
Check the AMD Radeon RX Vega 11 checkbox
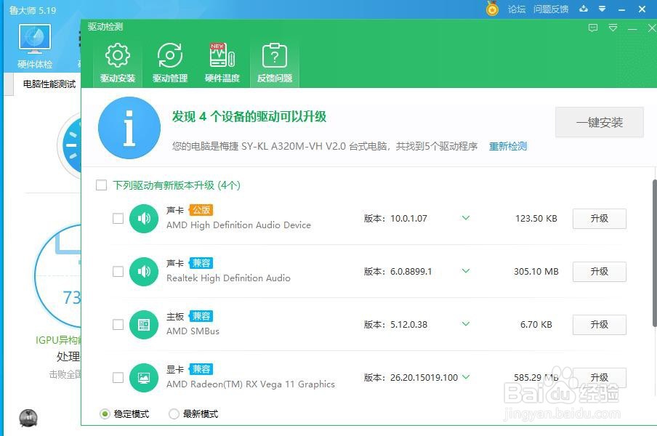click(118, 377)
